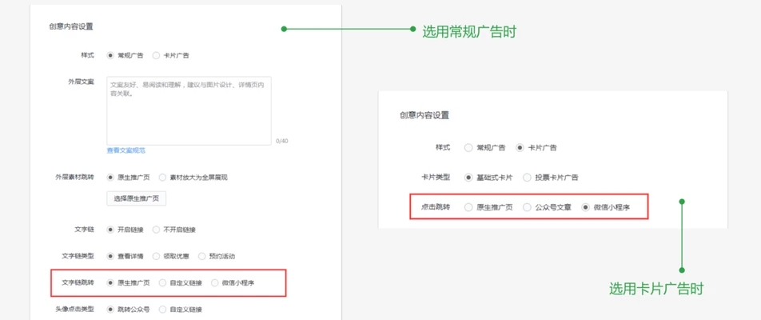This screenshot has width=761, height=320.
Task: Select 常规广告 style in the right panel
Action: (x=468, y=147)
